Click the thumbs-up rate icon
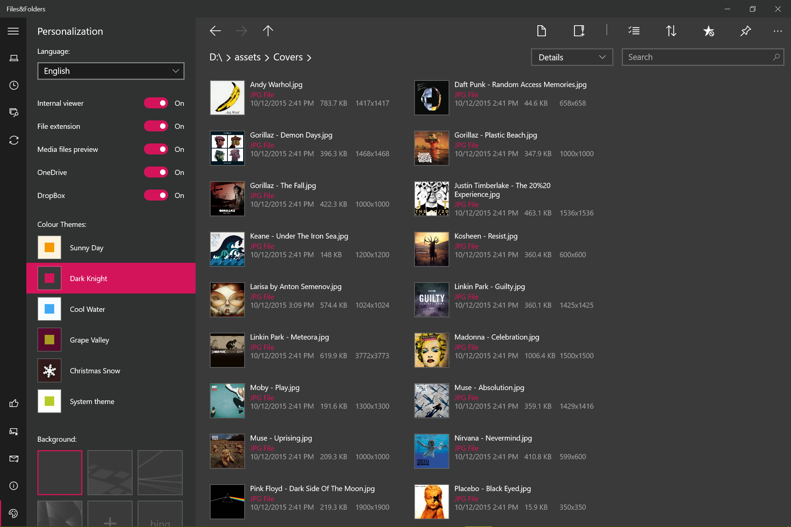791x527 pixels. [x=14, y=403]
